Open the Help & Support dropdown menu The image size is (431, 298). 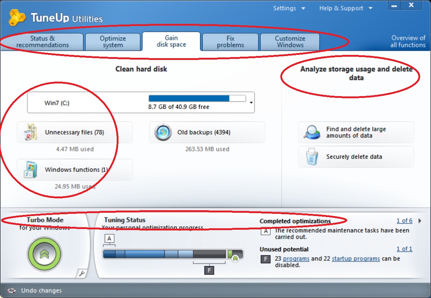click(x=346, y=8)
